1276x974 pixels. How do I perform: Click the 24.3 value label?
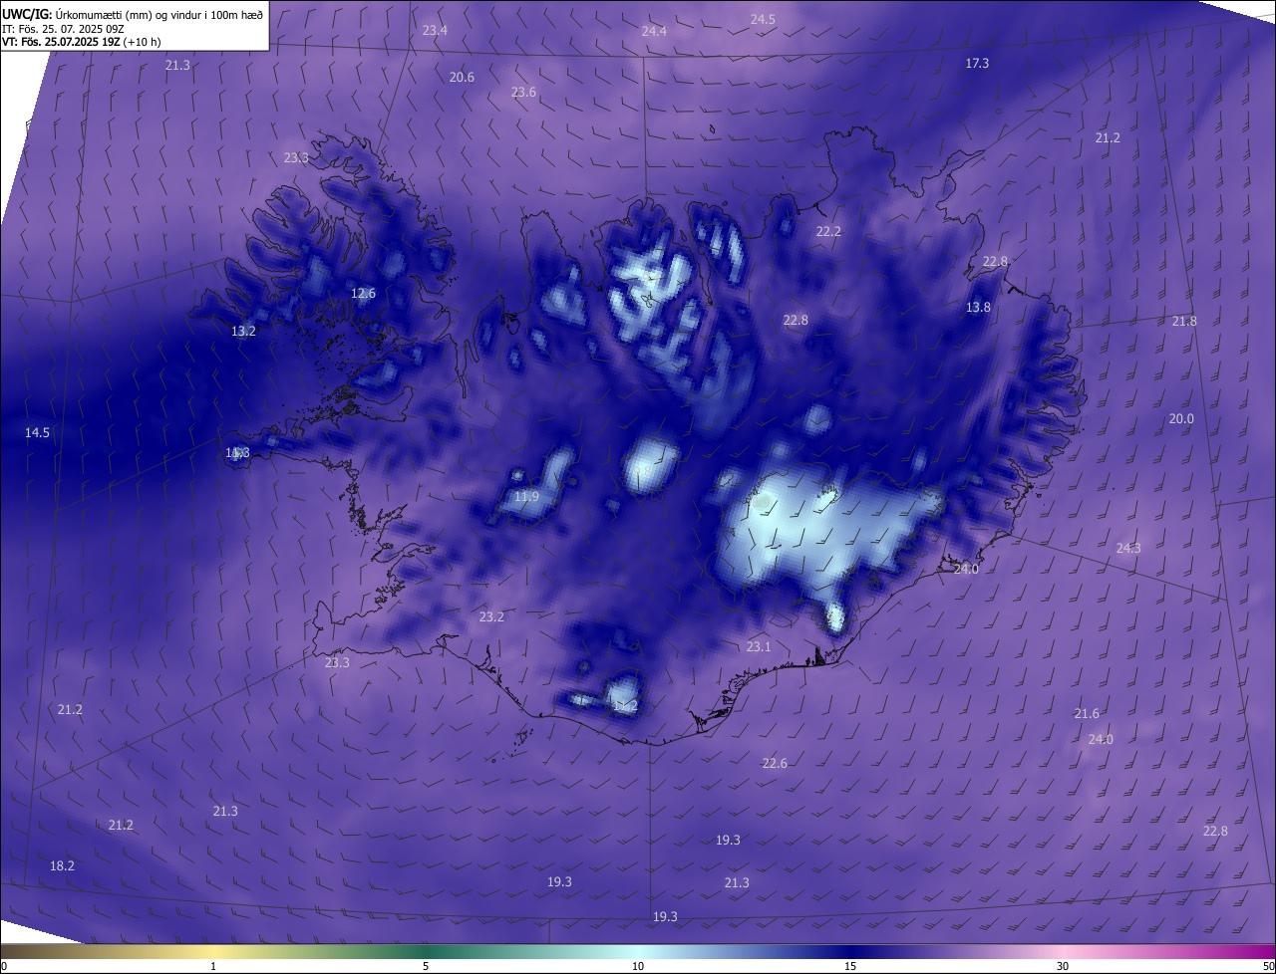click(1128, 549)
